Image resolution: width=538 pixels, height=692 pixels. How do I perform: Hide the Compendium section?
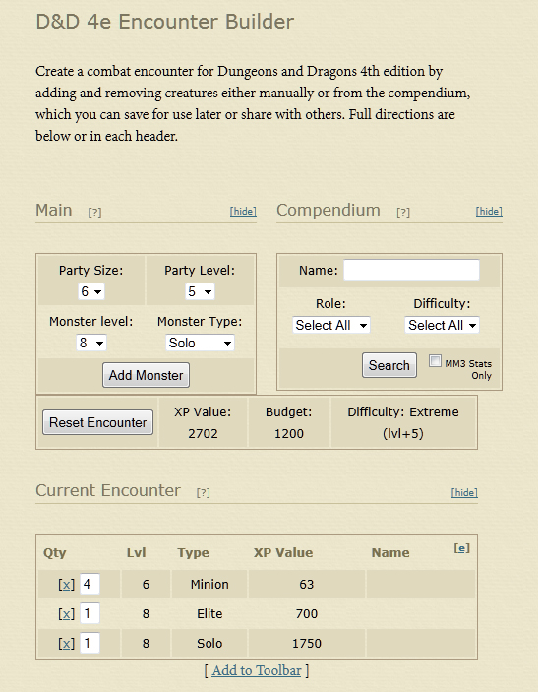489,212
